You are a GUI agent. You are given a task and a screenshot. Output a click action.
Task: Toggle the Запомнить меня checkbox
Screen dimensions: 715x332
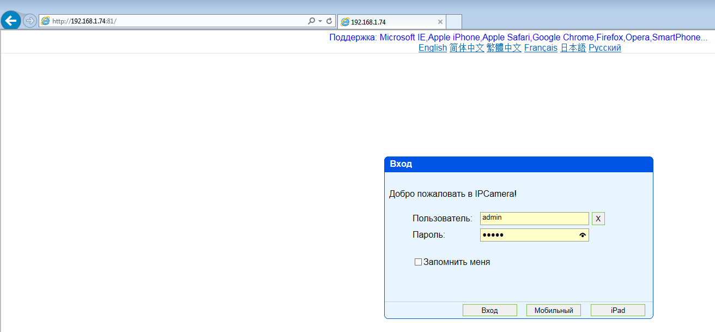(419, 262)
